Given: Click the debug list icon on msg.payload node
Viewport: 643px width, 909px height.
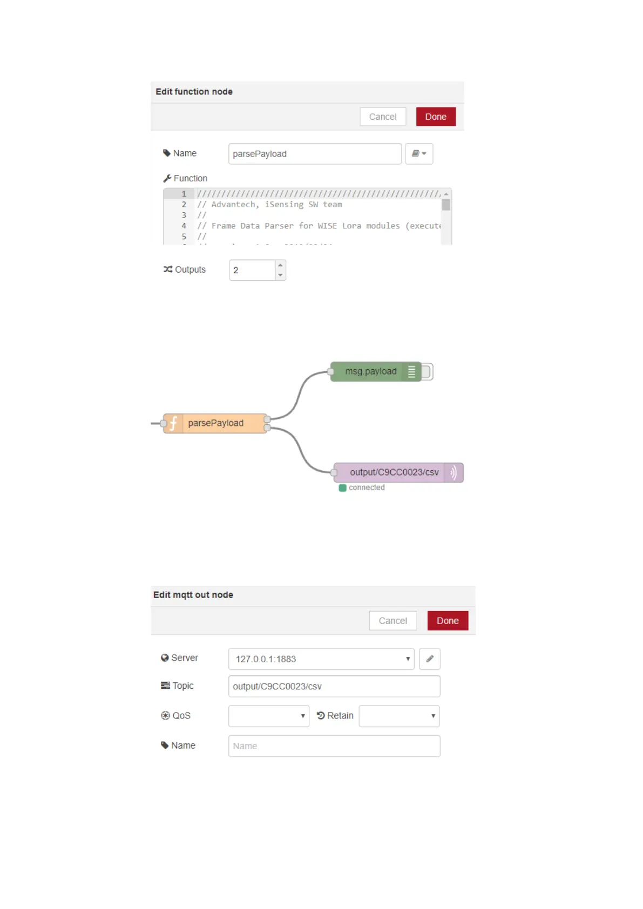Looking at the screenshot, I should [x=411, y=371].
